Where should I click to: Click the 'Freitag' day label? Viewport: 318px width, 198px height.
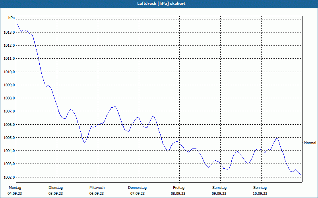tap(178, 188)
